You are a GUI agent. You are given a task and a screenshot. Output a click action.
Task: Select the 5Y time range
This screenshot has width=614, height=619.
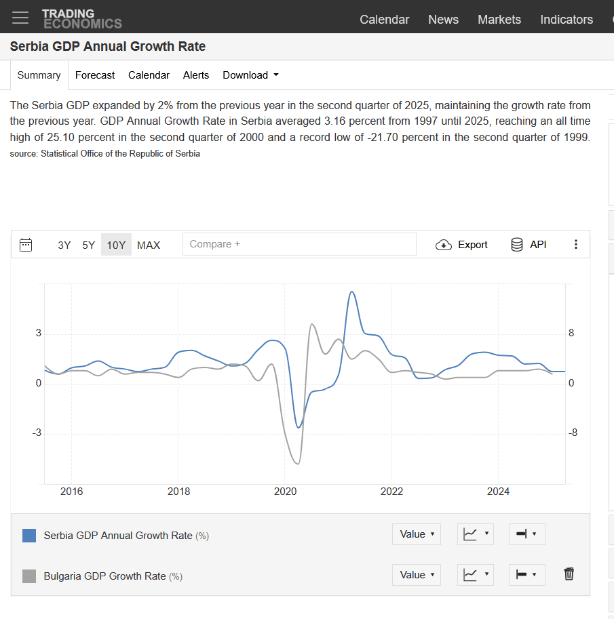click(88, 245)
